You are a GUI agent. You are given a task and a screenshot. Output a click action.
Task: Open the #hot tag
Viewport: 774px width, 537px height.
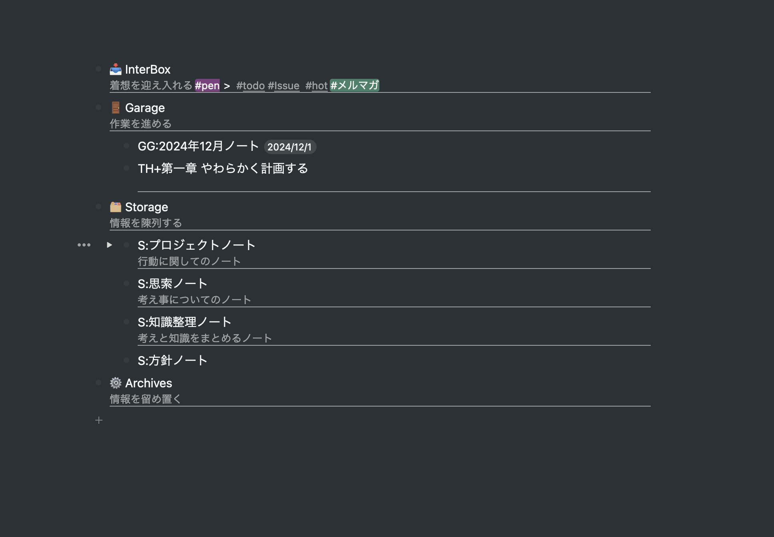(316, 85)
